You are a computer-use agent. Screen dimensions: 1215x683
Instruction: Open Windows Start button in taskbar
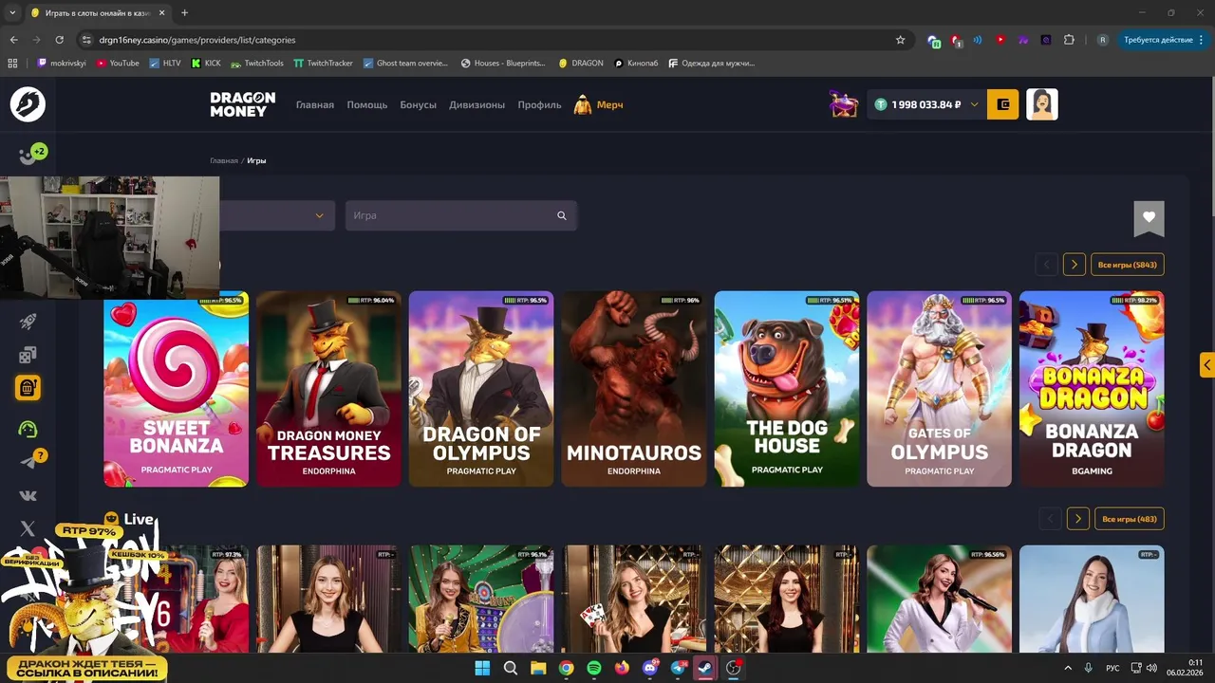point(482,668)
